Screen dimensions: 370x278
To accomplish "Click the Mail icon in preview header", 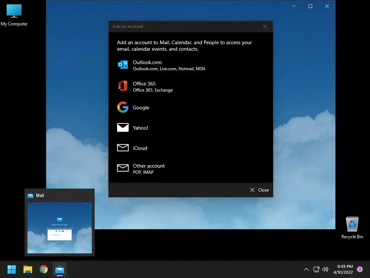I will pyautogui.click(x=30, y=195).
